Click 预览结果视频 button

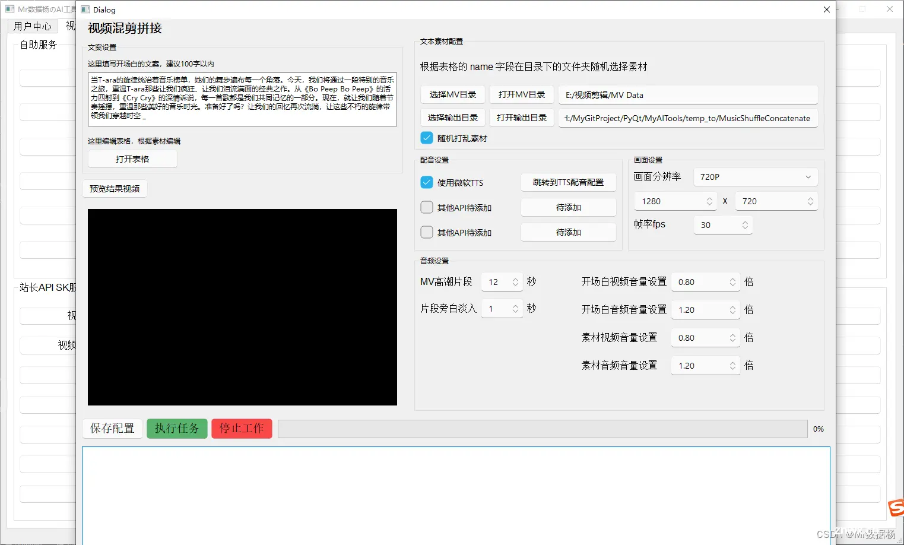click(115, 189)
